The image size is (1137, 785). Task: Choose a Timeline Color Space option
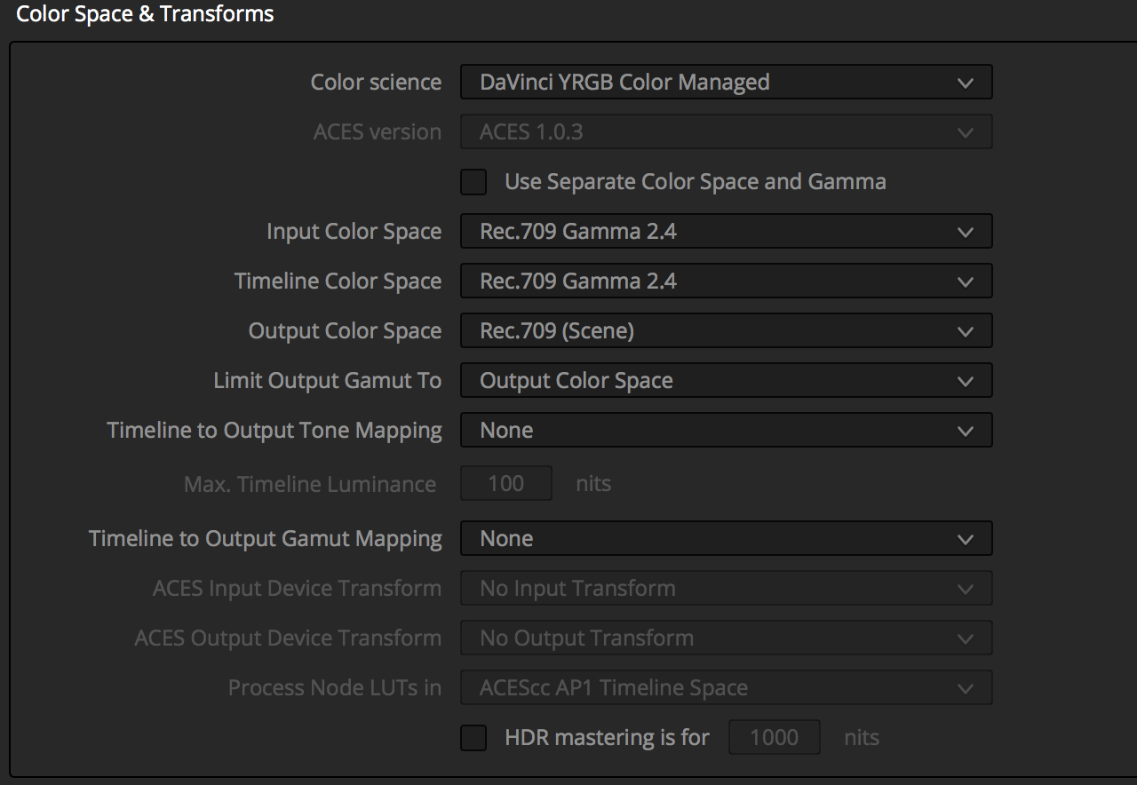[726, 281]
